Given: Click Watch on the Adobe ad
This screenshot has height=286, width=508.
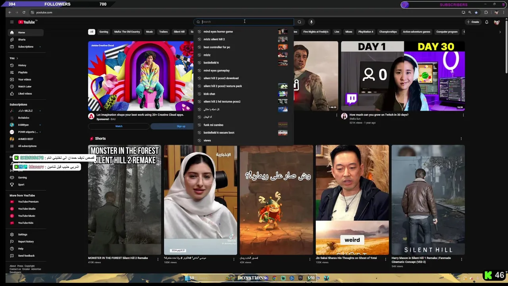Looking at the screenshot, I should pos(119,126).
